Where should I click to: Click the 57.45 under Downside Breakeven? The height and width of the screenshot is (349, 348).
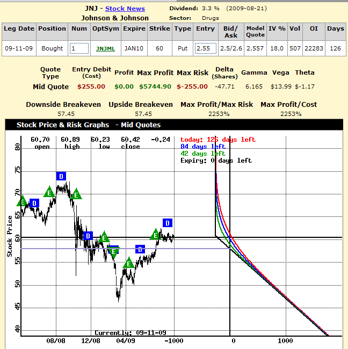[x=66, y=114]
